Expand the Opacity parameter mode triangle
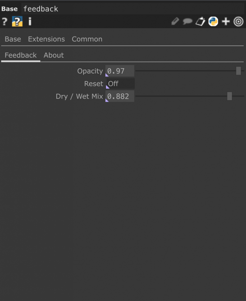The height and width of the screenshot is (301, 246). point(107,75)
